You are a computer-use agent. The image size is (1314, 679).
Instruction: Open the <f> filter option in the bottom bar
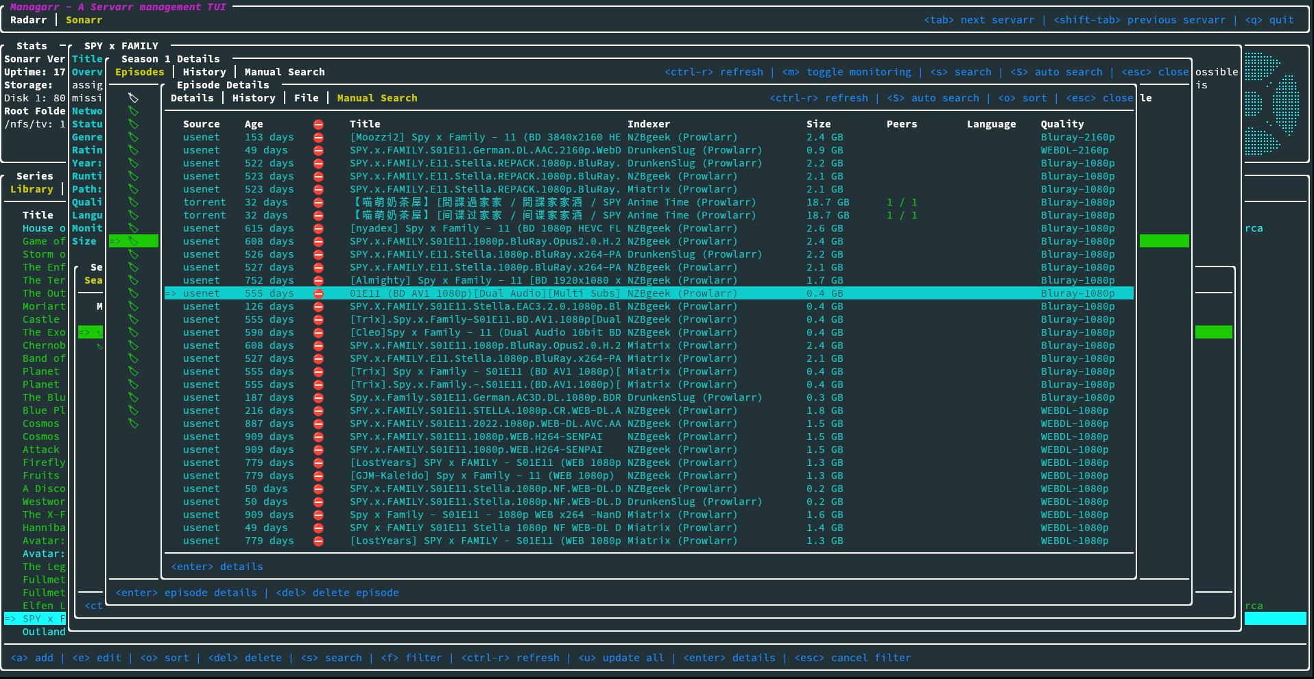tap(411, 658)
